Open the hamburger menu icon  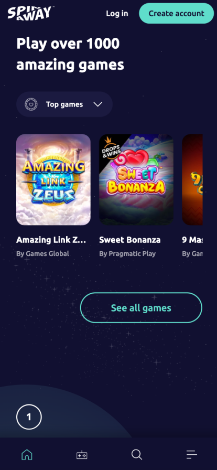click(x=191, y=455)
